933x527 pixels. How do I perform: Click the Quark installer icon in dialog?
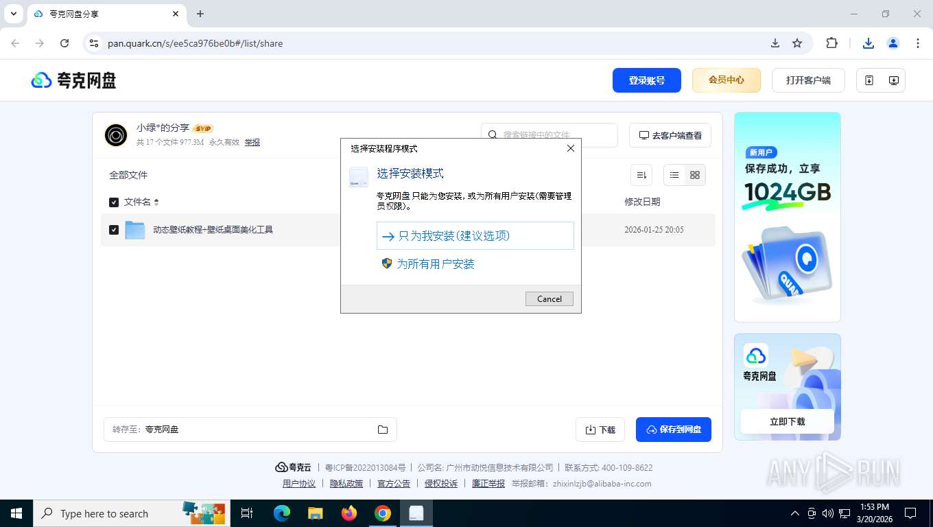click(x=358, y=176)
